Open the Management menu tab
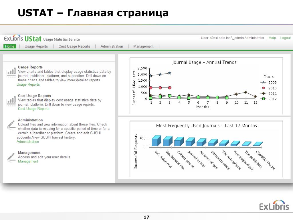 pyautogui.click(x=143, y=46)
